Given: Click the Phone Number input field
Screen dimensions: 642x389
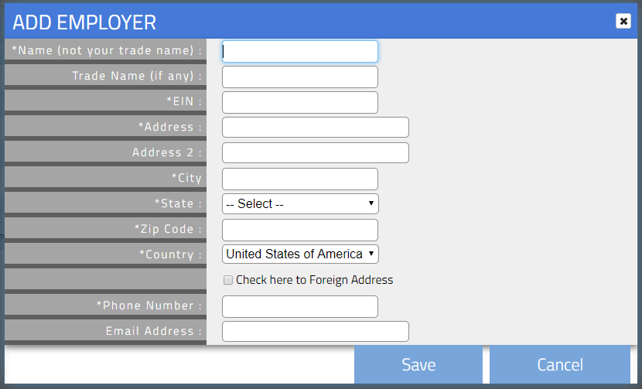Looking at the screenshot, I should click(x=299, y=306).
